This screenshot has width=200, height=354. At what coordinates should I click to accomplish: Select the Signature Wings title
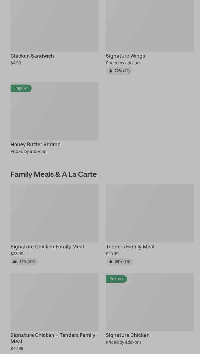pos(125,56)
